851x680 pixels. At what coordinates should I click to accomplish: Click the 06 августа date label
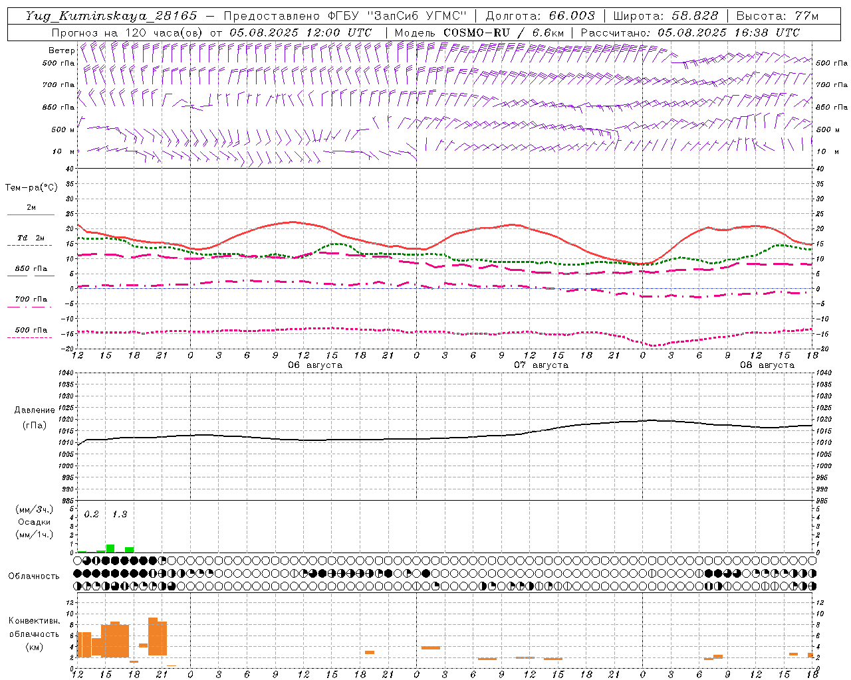click(x=315, y=365)
